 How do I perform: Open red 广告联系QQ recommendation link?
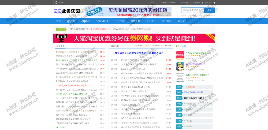(189, 87)
